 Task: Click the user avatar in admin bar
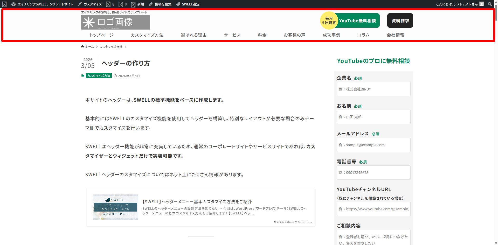[482, 4]
